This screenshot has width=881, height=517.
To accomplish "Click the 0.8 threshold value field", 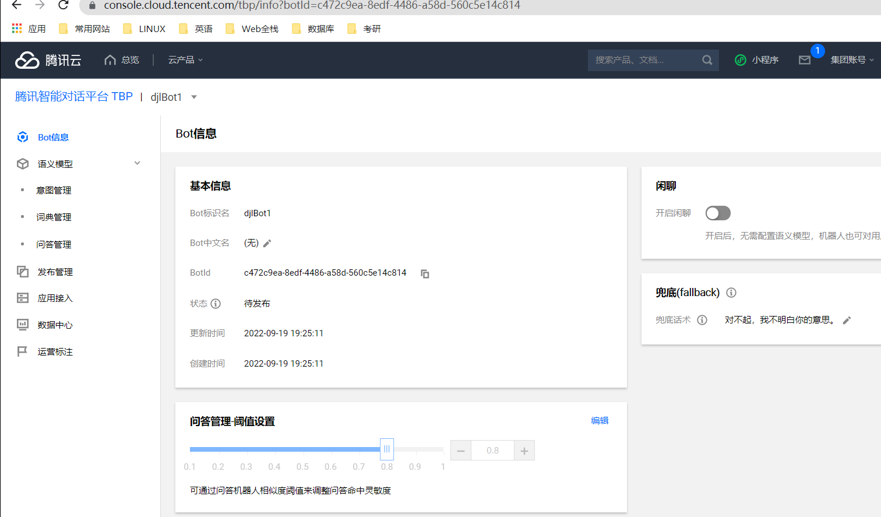I will coord(492,451).
